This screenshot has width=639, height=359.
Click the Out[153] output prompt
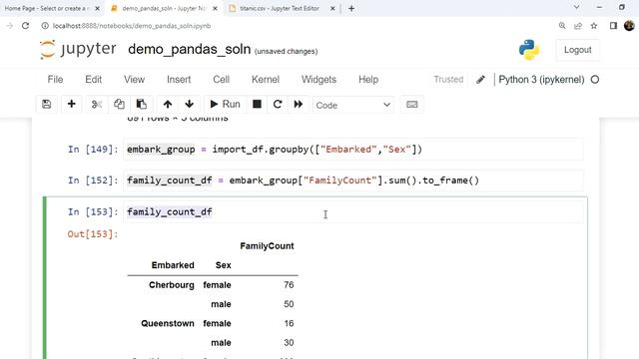[93, 234]
